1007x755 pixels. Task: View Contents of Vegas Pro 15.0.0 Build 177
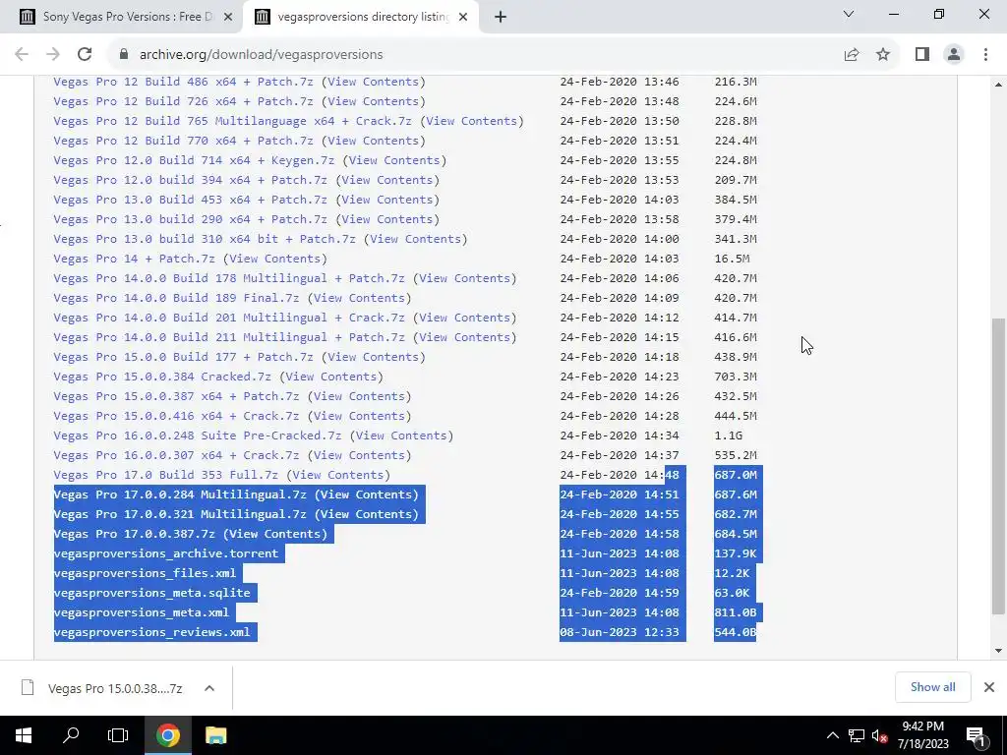373,357
